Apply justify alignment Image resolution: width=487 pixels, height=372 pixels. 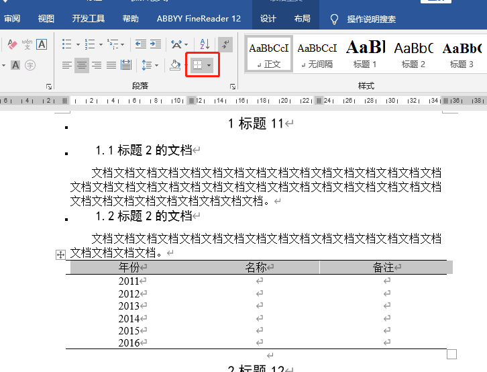point(111,65)
